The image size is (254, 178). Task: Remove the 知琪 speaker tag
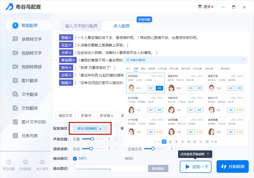pos(70,83)
